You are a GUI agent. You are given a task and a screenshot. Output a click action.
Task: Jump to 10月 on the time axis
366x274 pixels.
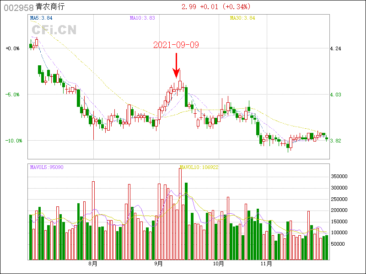(x=219, y=264)
